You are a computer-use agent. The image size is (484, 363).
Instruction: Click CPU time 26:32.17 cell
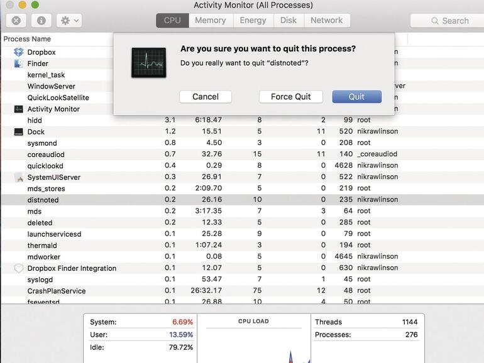point(206,291)
